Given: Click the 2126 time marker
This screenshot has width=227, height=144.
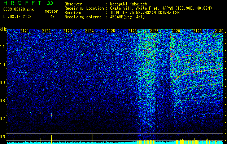Looking at the screenshot, I should click(132, 31).
